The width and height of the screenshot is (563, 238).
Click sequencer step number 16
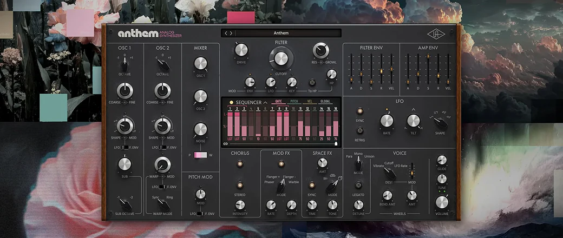tap(336, 108)
